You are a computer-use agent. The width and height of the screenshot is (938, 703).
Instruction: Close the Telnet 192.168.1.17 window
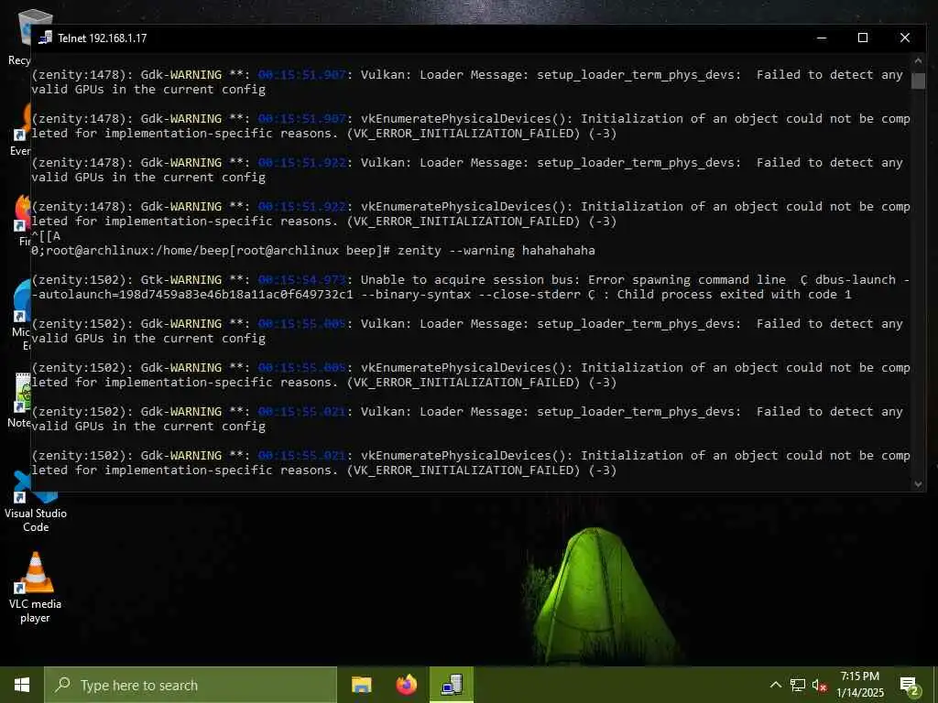coord(904,38)
